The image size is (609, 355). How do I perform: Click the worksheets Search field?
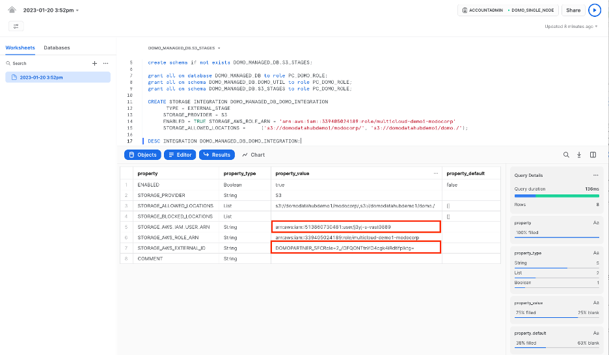46,63
